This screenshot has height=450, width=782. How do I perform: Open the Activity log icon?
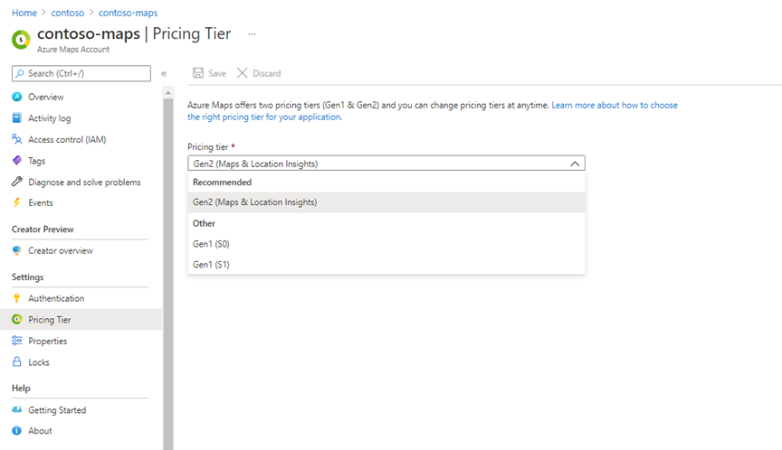point(16,118)
